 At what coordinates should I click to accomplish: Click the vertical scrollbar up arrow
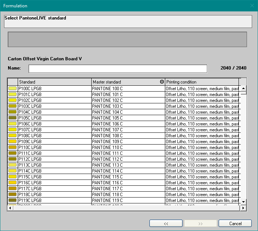point(244,88)
